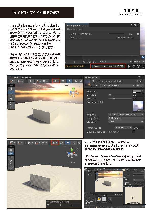The image size is (152, 215).
Task: Pick Tint Color with the eyedropper icon
Action: pos(142,91)
